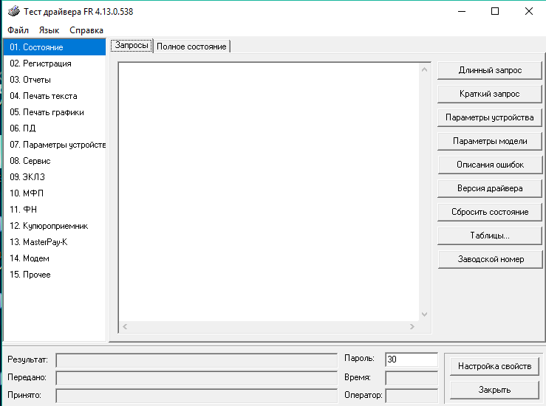Open the Язык menu
The width and height of the screenshot is (546, 406).
coord(49,30)
